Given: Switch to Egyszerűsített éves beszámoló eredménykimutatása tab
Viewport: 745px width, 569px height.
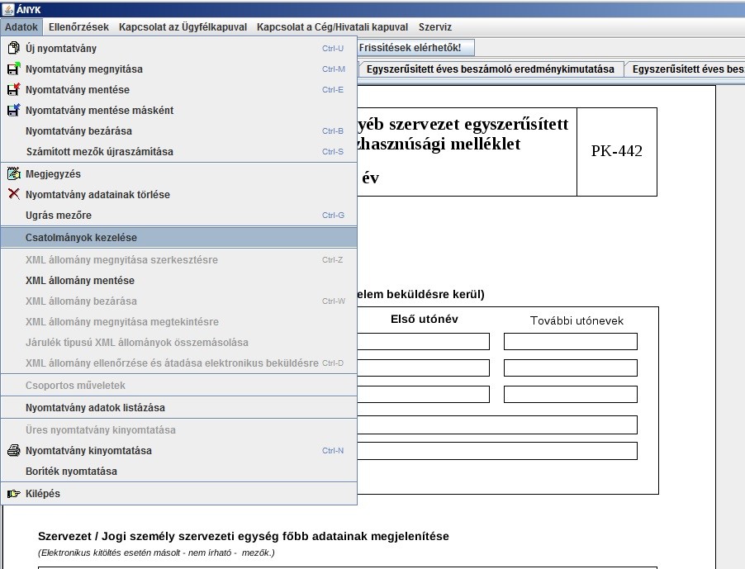Looking at the screenshot, I should [491, 69].
